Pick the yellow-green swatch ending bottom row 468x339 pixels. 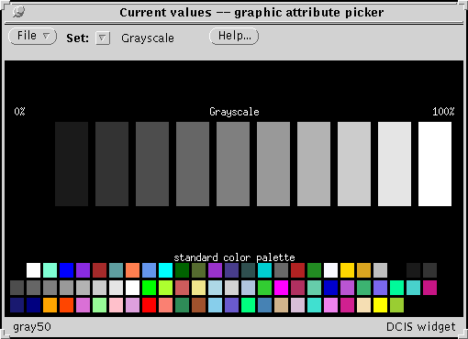396,305
